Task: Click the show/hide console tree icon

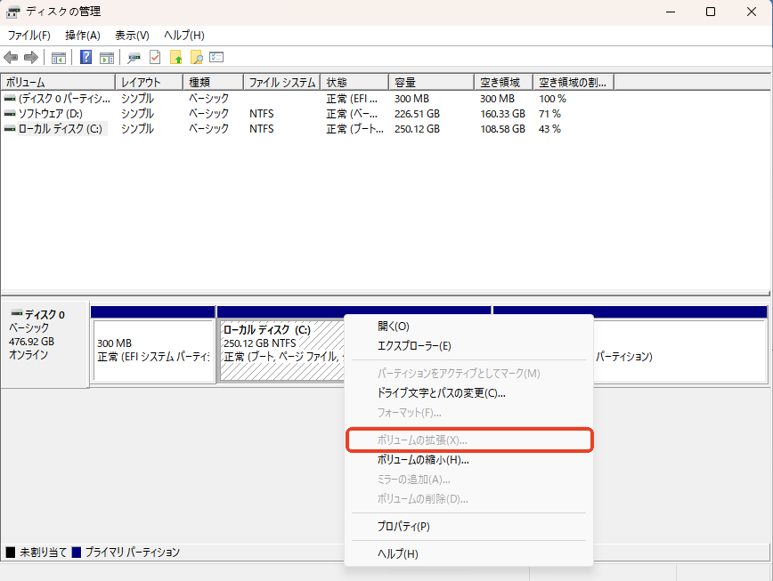Action: tap(59, 58)
